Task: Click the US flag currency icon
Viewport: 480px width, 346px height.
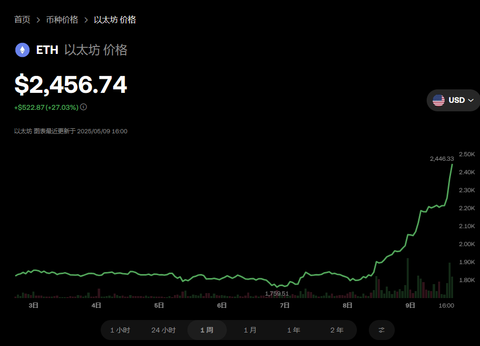Action: (438, 100)
